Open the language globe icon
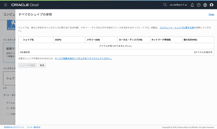 [205, 5]
